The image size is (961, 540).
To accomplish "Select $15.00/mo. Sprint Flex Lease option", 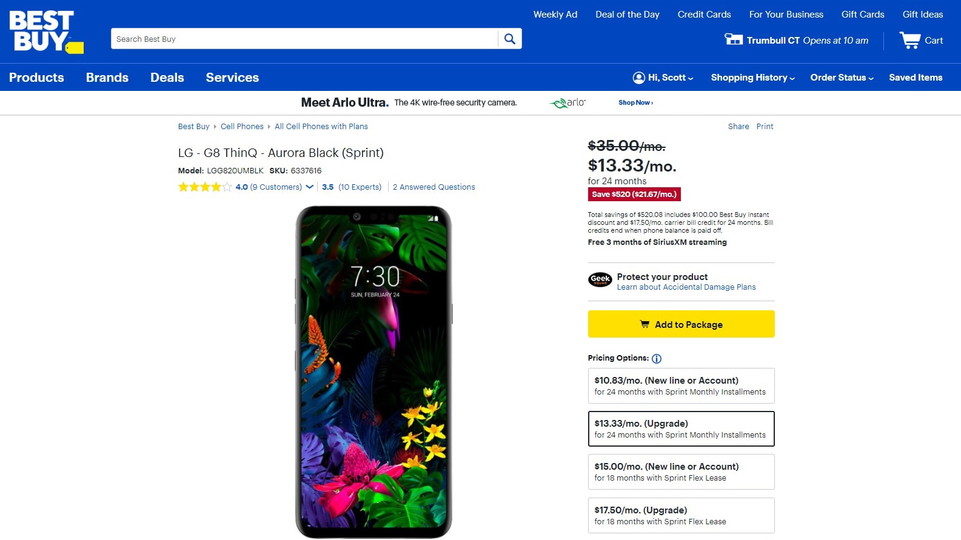I will [681, 472].
